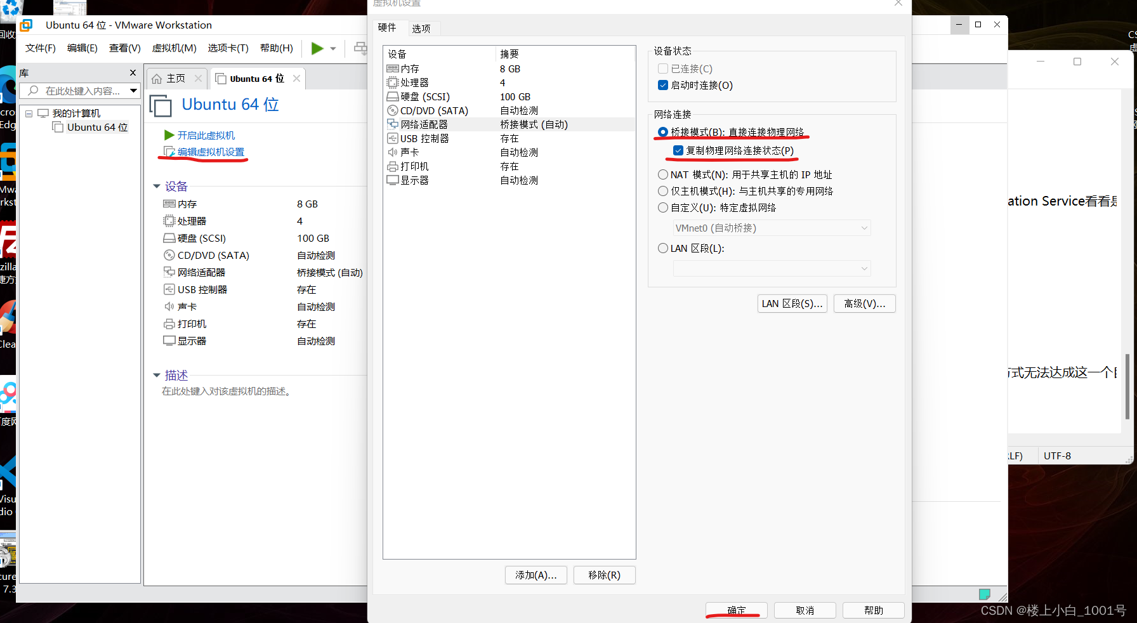The image size is (1137, 623).
Task: Click the display icon in the main devices panel
Action: tap(169, 341)
